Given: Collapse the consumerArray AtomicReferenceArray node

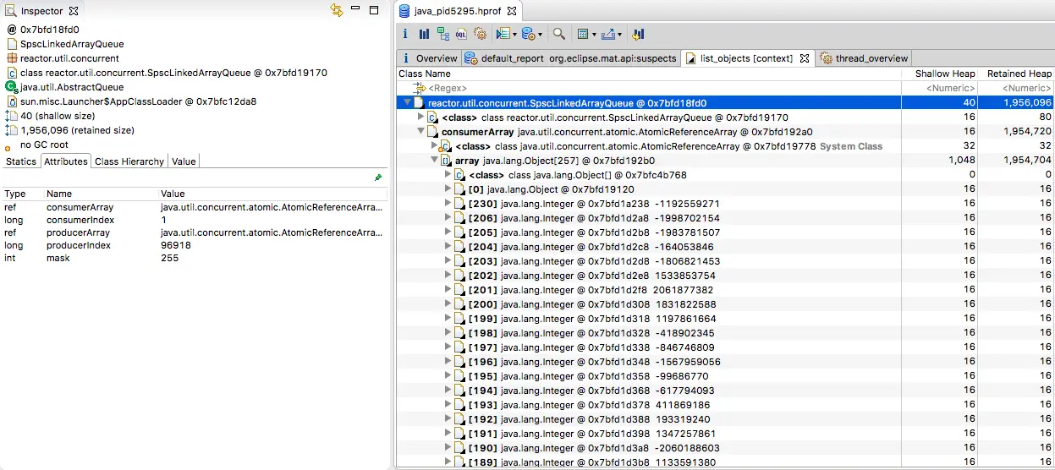Looking at the screenshot, I should [x=420, y=132].
